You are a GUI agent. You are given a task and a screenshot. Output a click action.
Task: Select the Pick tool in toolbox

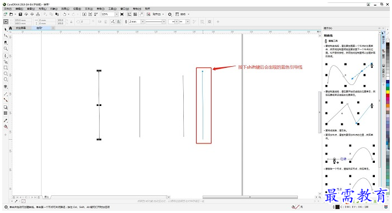pyautogui.click(x=6, y=30)
